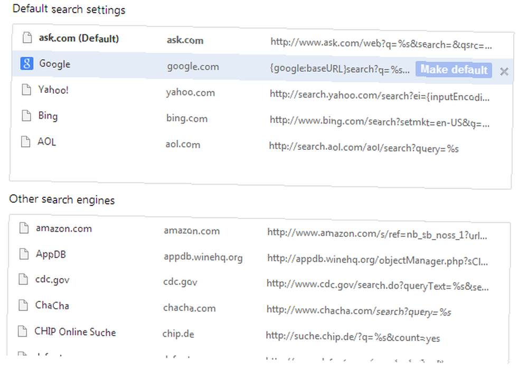Select the cdc.gov engine name

52,280
